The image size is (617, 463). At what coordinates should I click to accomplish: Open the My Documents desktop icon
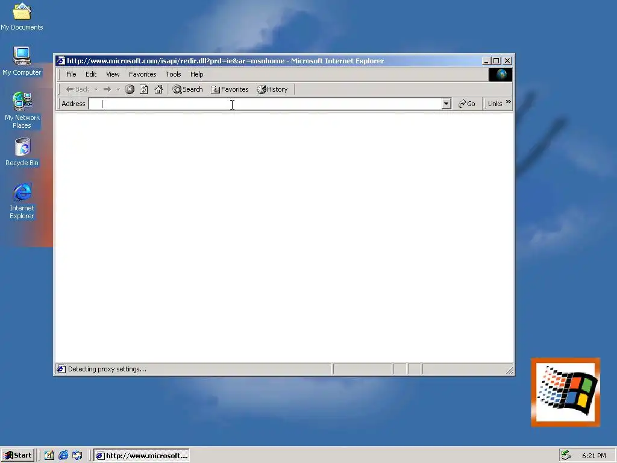(x=22, y=16)
